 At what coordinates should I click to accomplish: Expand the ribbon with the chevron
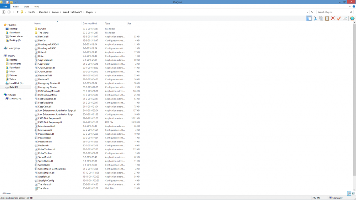[x=350, y=6]
